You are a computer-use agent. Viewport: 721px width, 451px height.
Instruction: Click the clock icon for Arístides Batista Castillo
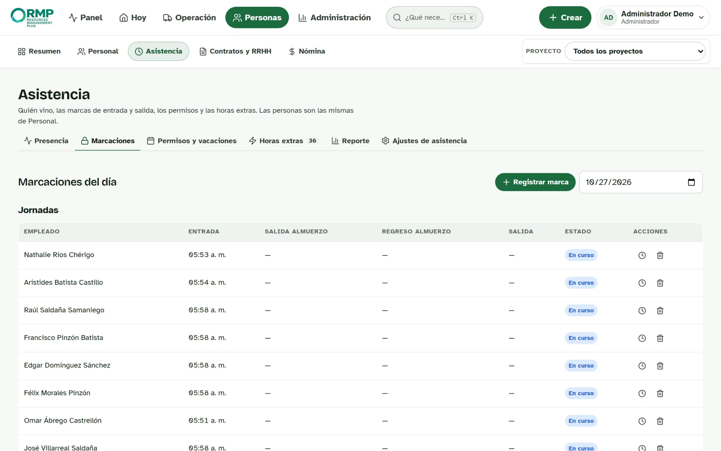click(x=642, y=283)
